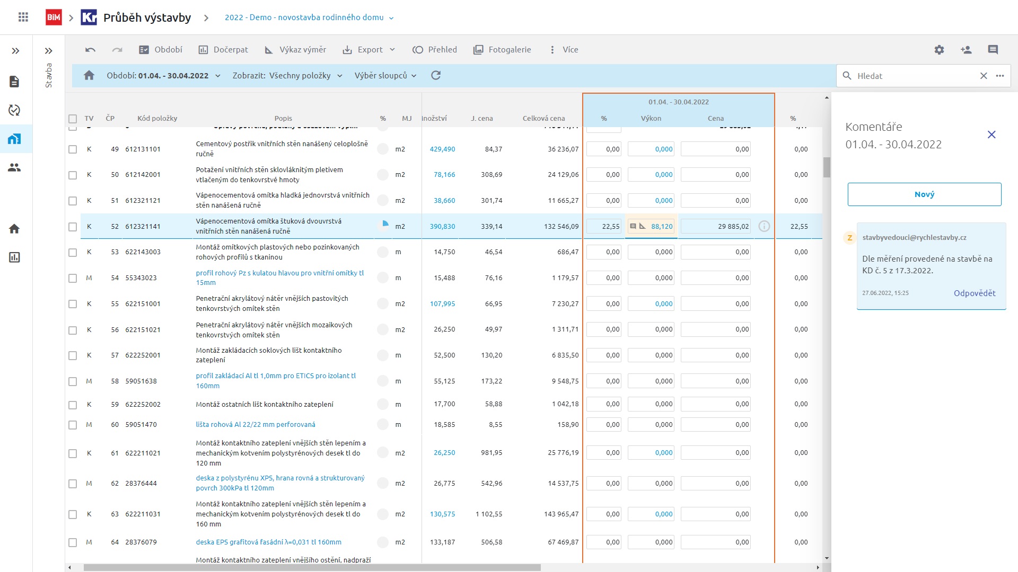Click the Nový comment button
Image resolution: width=1018 pixels, height=572 pixels.
924,194
